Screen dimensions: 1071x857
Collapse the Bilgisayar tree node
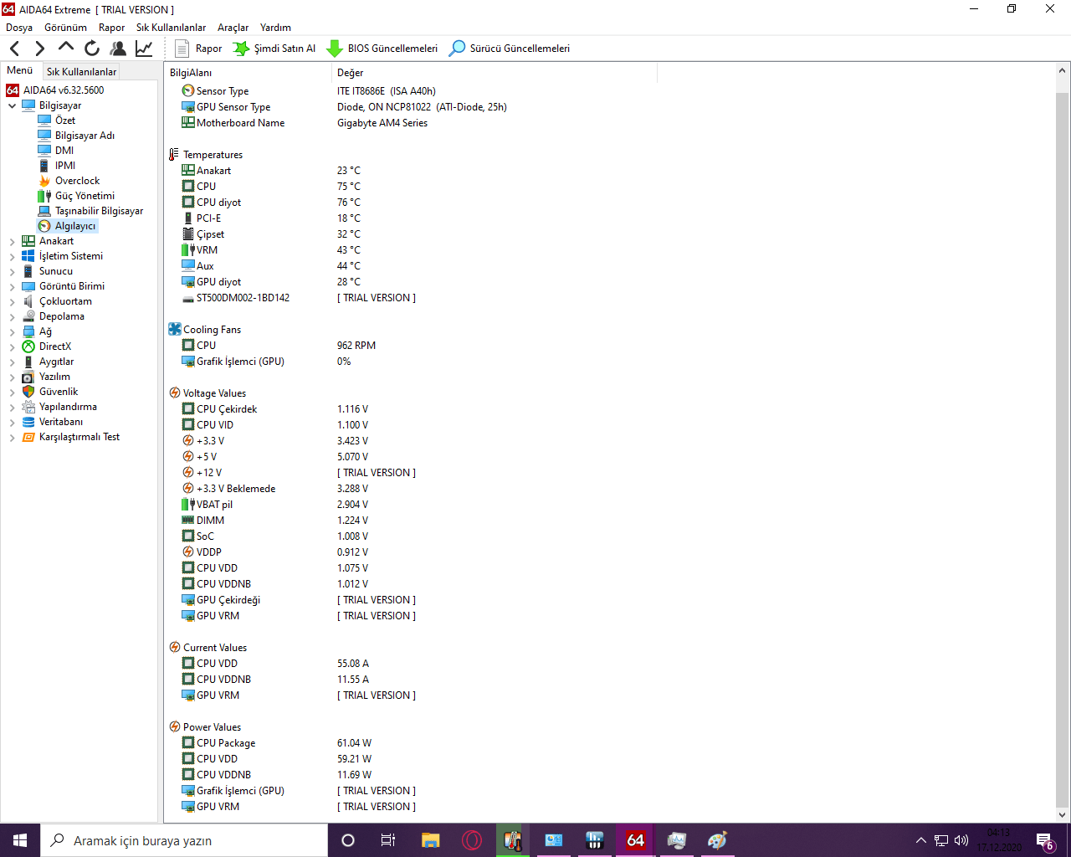[x=12, y=105]
